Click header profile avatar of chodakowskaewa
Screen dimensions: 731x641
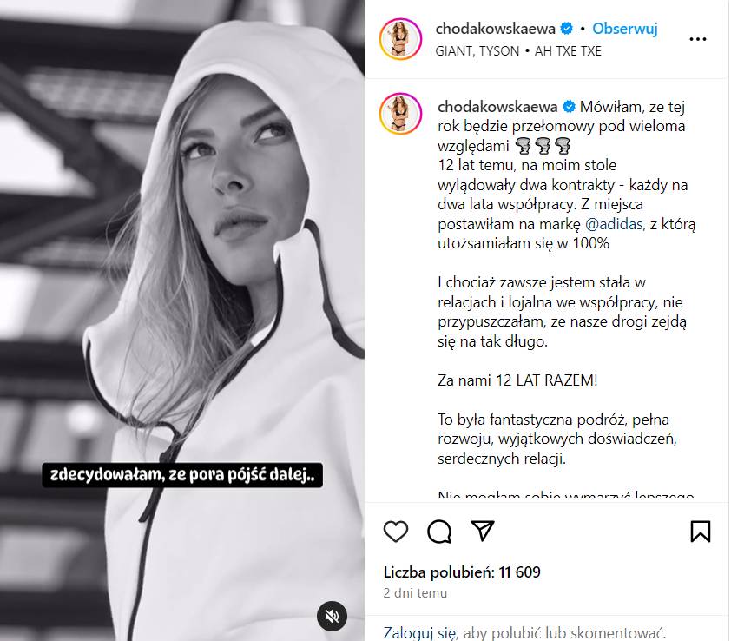(x=400, y=39)
